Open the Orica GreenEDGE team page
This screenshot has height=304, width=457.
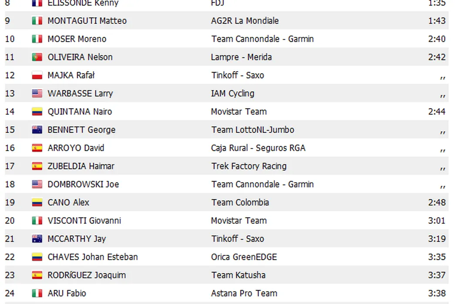click(x=244, y=257)
